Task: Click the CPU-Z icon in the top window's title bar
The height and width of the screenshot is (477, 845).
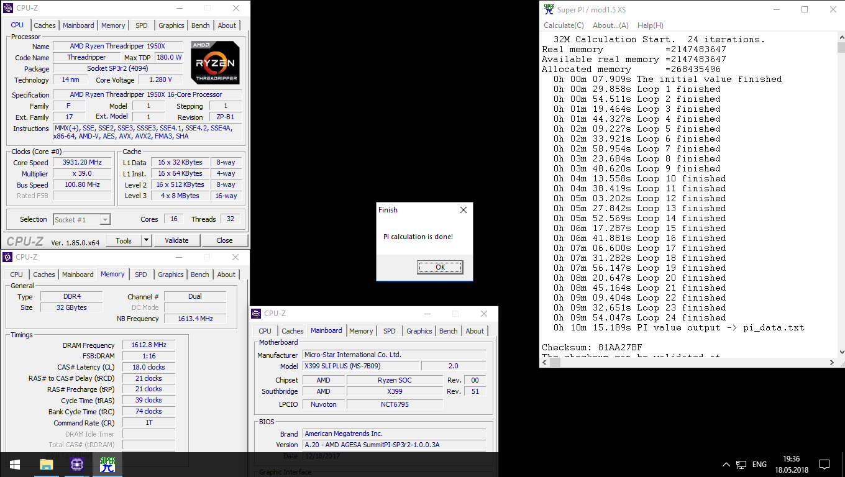Action: [x=7, y=8]
